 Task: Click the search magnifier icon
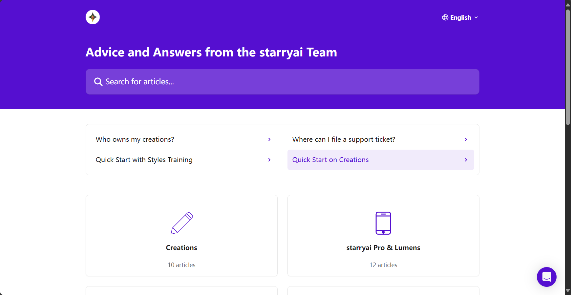click(x=98, y=82)
